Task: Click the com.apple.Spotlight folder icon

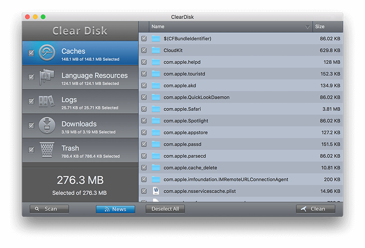Action: click(x=156, y=121)
